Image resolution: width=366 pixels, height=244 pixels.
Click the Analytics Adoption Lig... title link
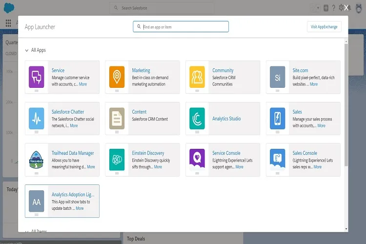tap(73, 194)
